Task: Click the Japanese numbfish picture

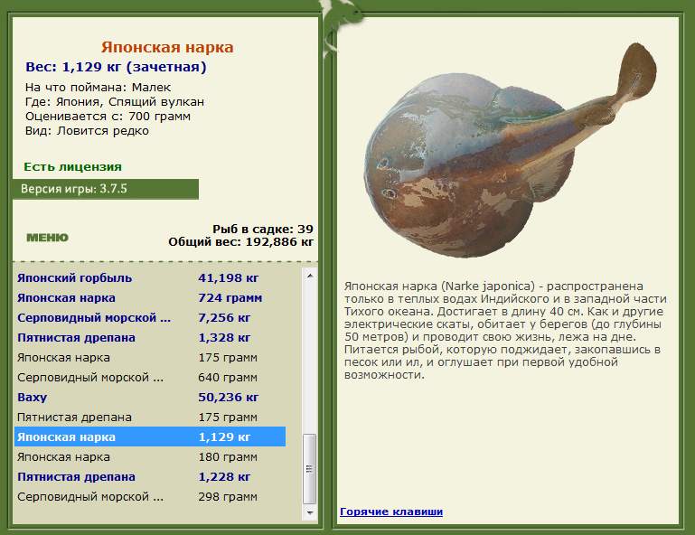Action: click(510, 151)
